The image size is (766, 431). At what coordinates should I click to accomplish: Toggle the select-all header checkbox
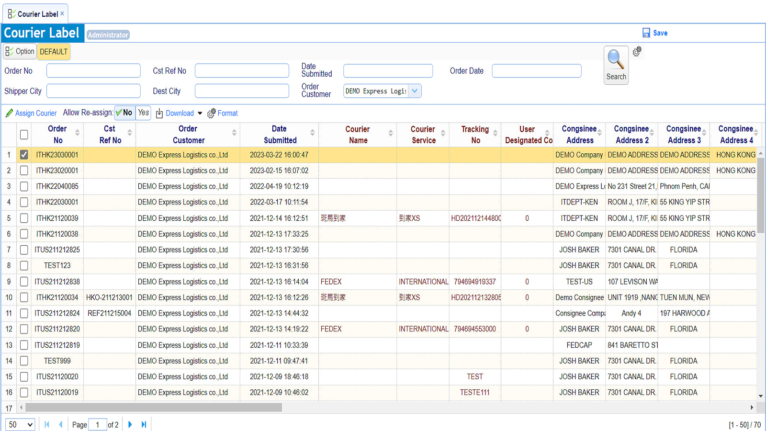[24, 135]
